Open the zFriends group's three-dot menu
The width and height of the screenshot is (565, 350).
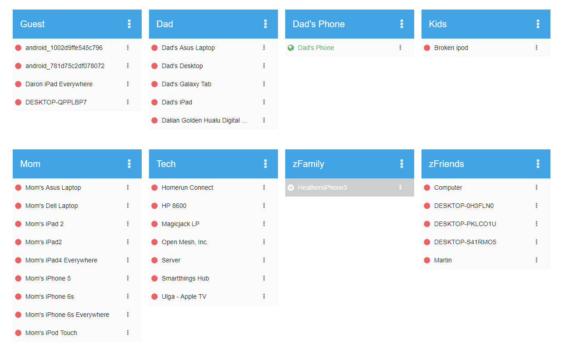point(538,164)
